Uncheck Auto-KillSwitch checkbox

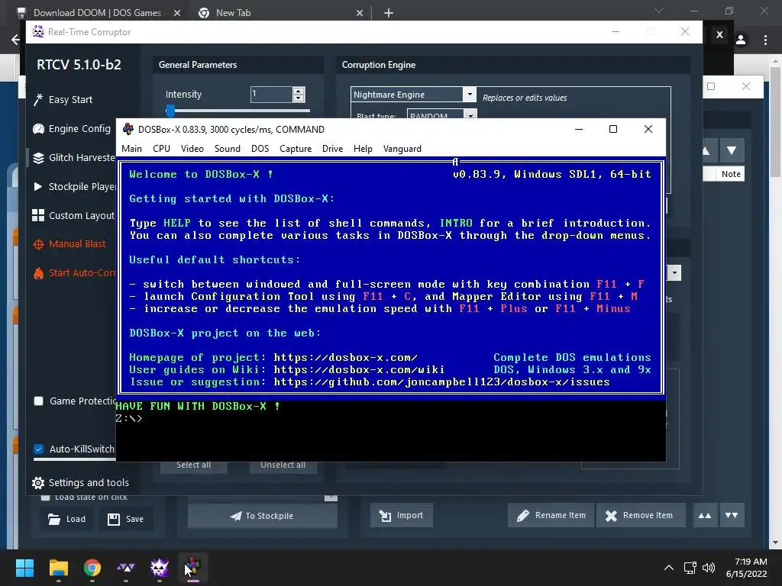tap(38, 449)
